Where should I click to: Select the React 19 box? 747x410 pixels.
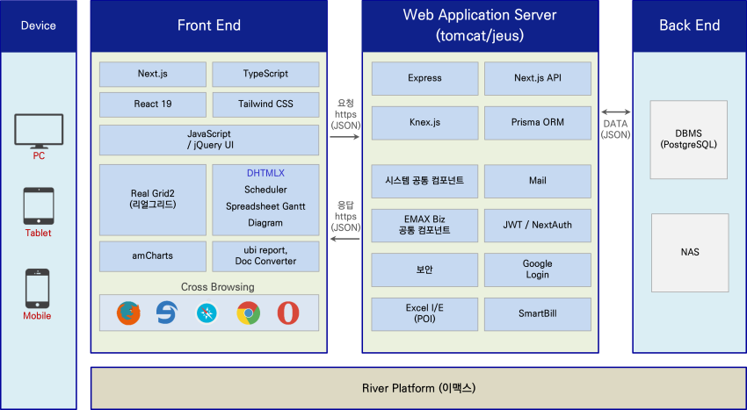(x=152, y=104)
